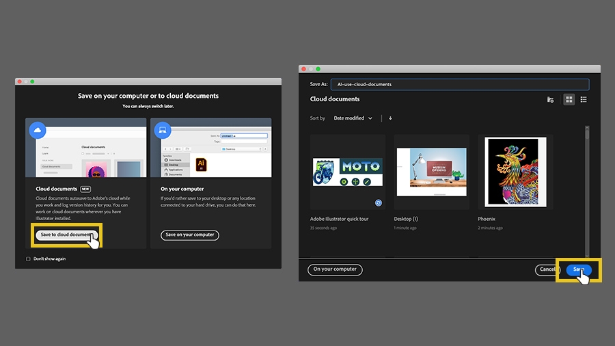Click the blue Save button
The image size is (615, 346).
click(579, 269)
